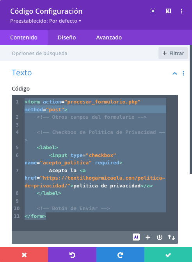Redo change with the blue redo button
Viewport: 192px width, 262px height.
(120, 255)
